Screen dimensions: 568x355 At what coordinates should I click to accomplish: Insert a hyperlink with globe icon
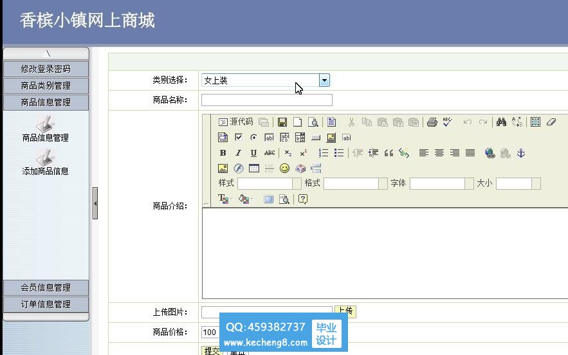pos(490,153)
